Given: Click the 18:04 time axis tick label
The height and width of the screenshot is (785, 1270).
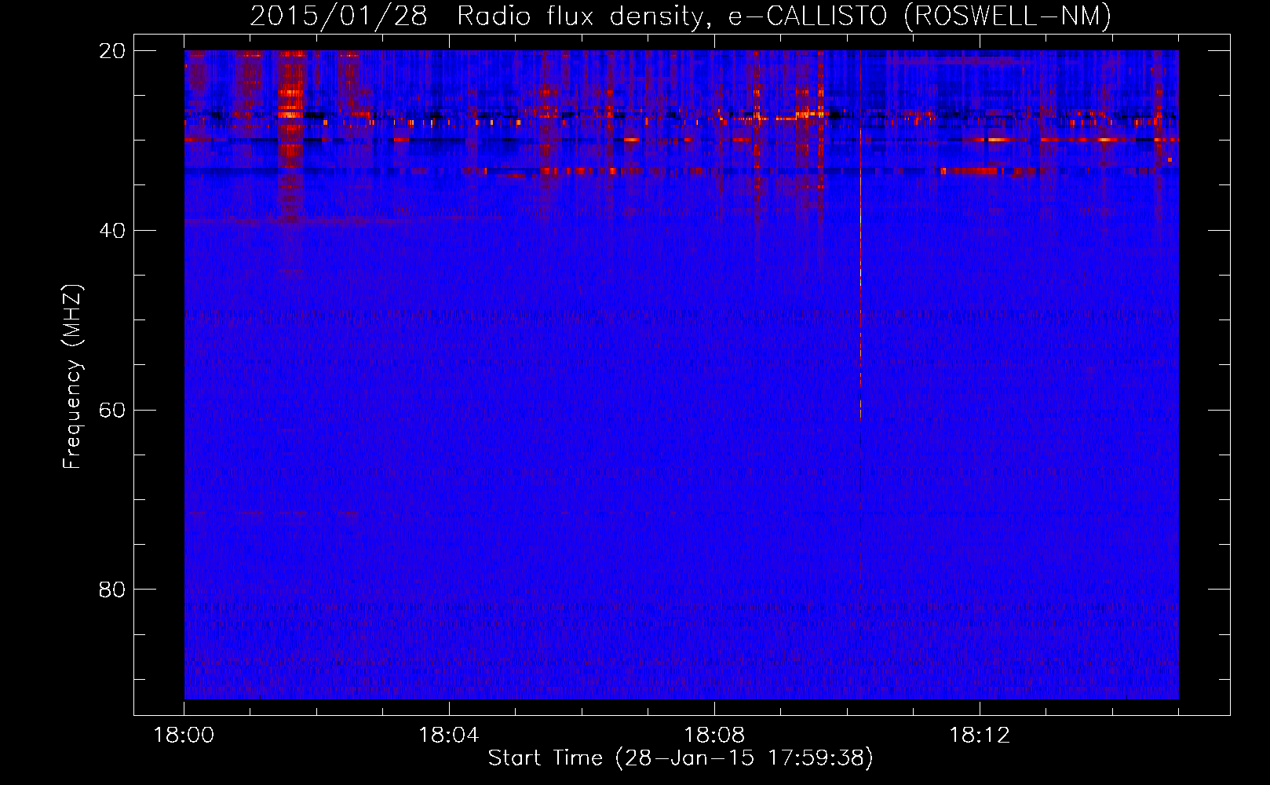Looking at the screenshot, I should pyautogui.click(x=449, y=736).
